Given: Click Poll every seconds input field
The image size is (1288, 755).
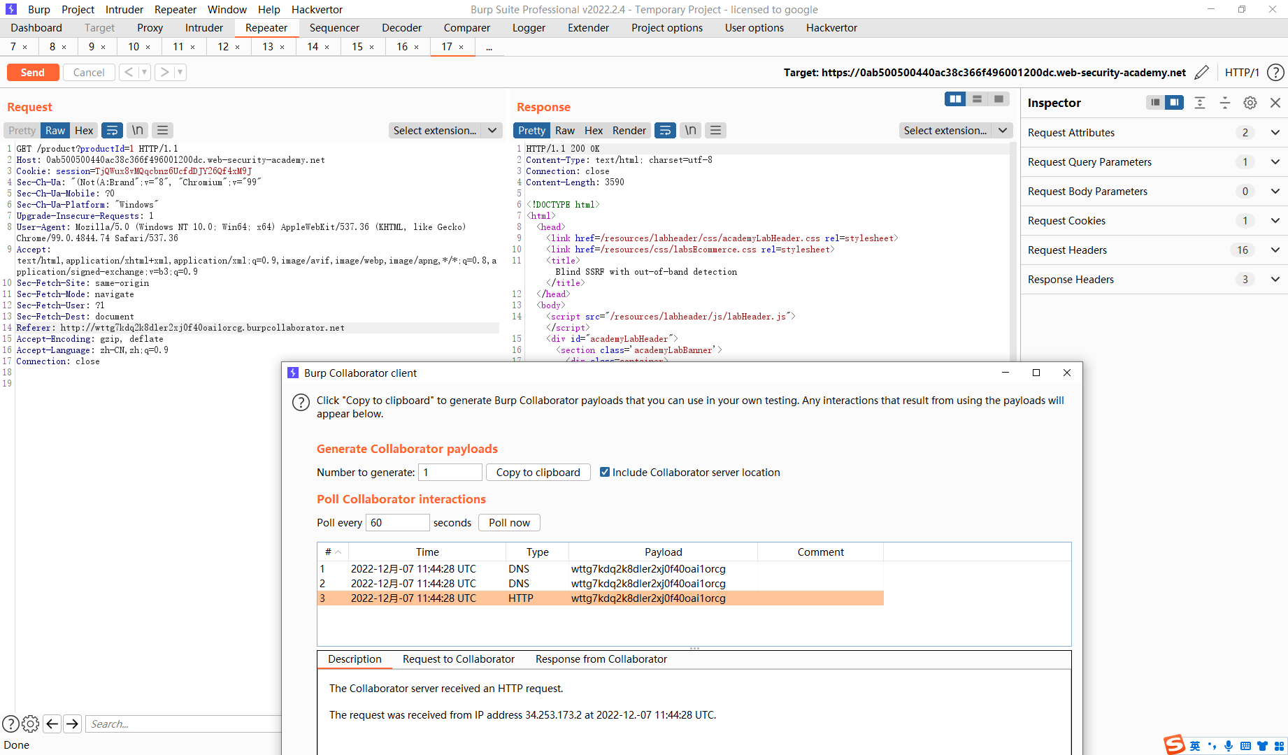Looking at the screenshot, I should pyautogui.click(x=397, y=523).
